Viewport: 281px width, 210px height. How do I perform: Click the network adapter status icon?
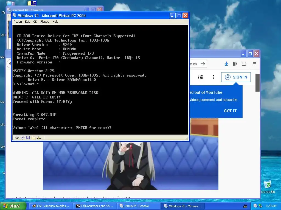(x=39, y=138)
